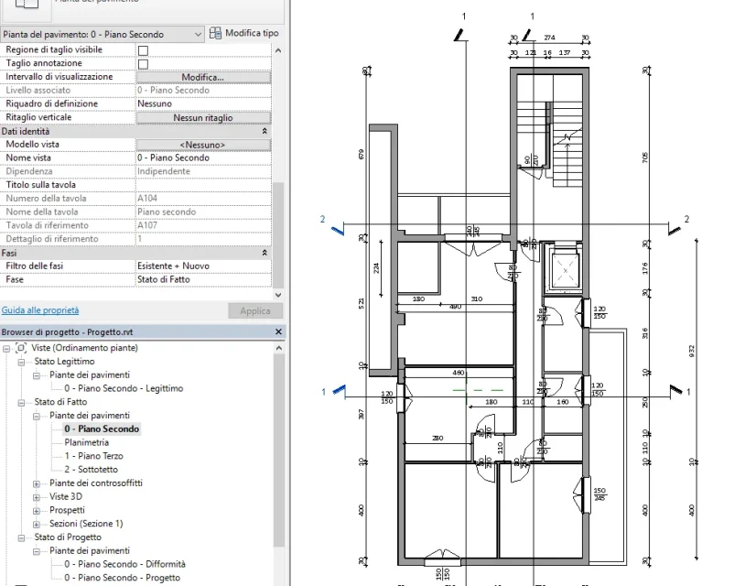The height and width of the screenshot is (586, 745).
Task: Open the Guida alle proprietà link
Action: [40, 310]
